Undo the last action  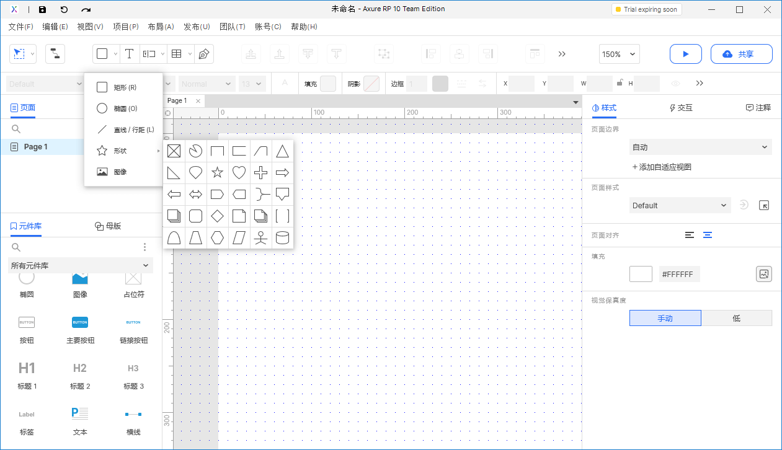[x=64, y=9]
